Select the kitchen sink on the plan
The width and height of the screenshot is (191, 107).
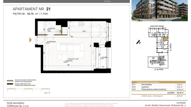pyautogui.click(x=71, y=23)
